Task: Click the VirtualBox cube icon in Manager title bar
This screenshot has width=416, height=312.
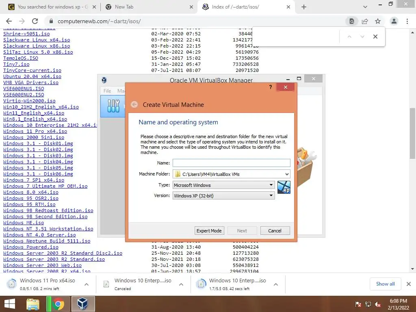Action: pos(104,80)
